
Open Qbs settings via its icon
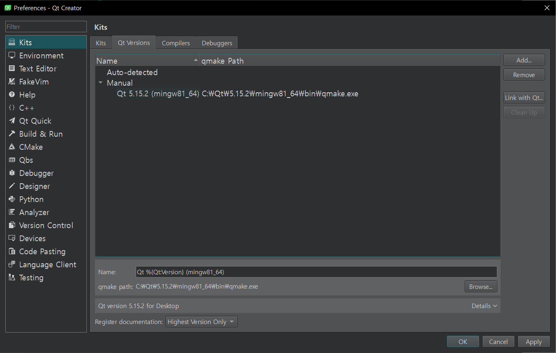tap(12, 160)
